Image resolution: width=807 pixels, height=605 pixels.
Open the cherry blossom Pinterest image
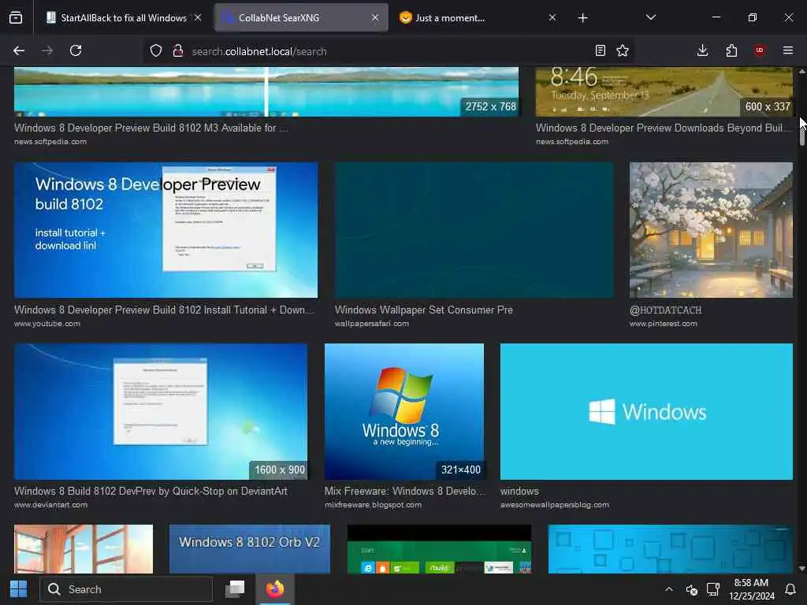pyautogui.click(x=711, y=230)
